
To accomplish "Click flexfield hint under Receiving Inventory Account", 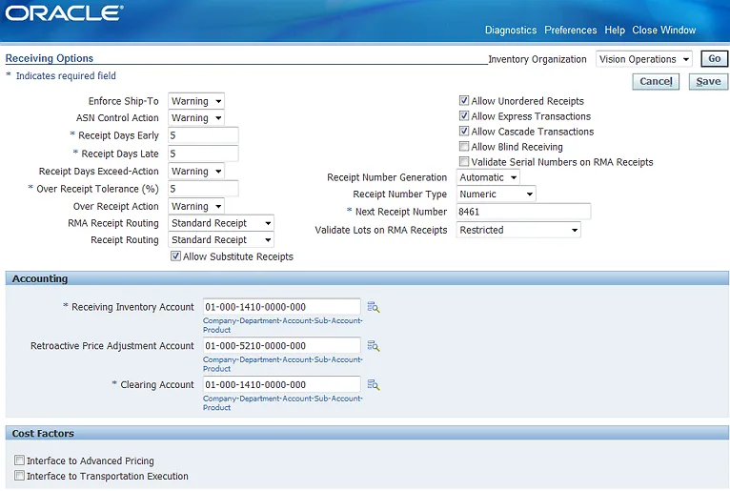I will (282, 325).
